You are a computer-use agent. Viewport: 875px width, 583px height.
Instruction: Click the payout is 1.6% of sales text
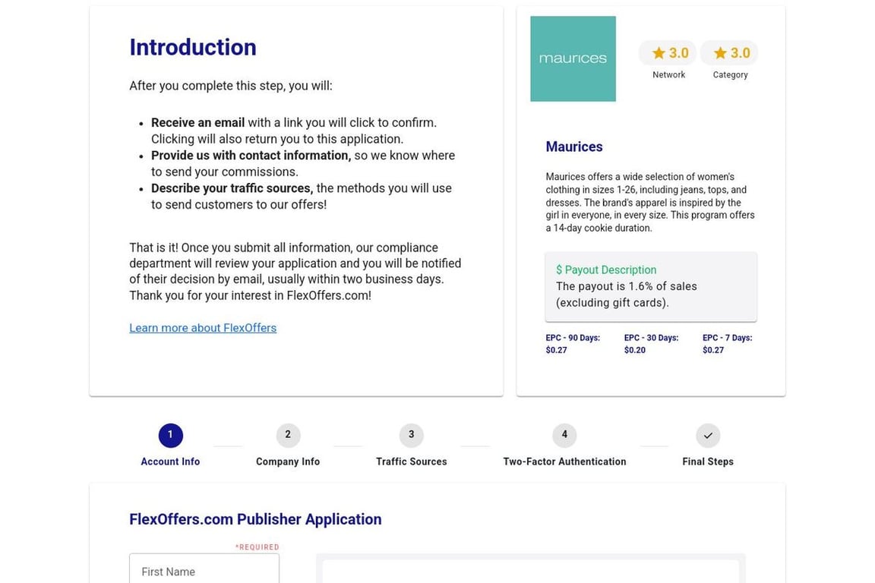[626, 295]
